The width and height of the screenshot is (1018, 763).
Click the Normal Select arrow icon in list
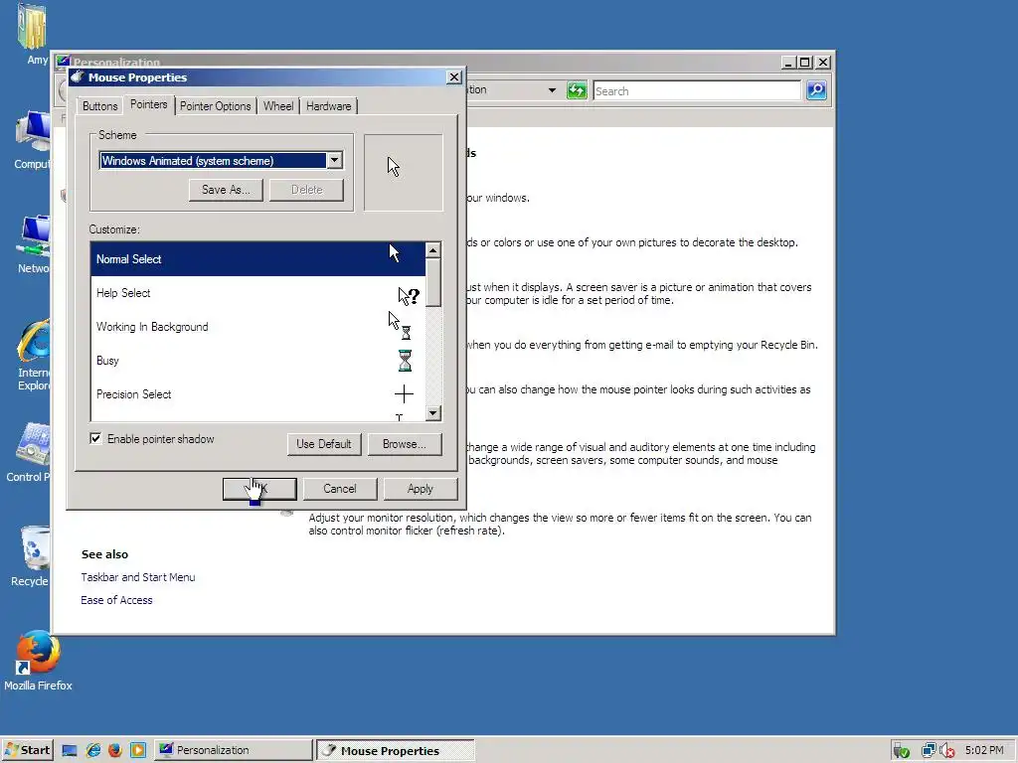(394, 253)
